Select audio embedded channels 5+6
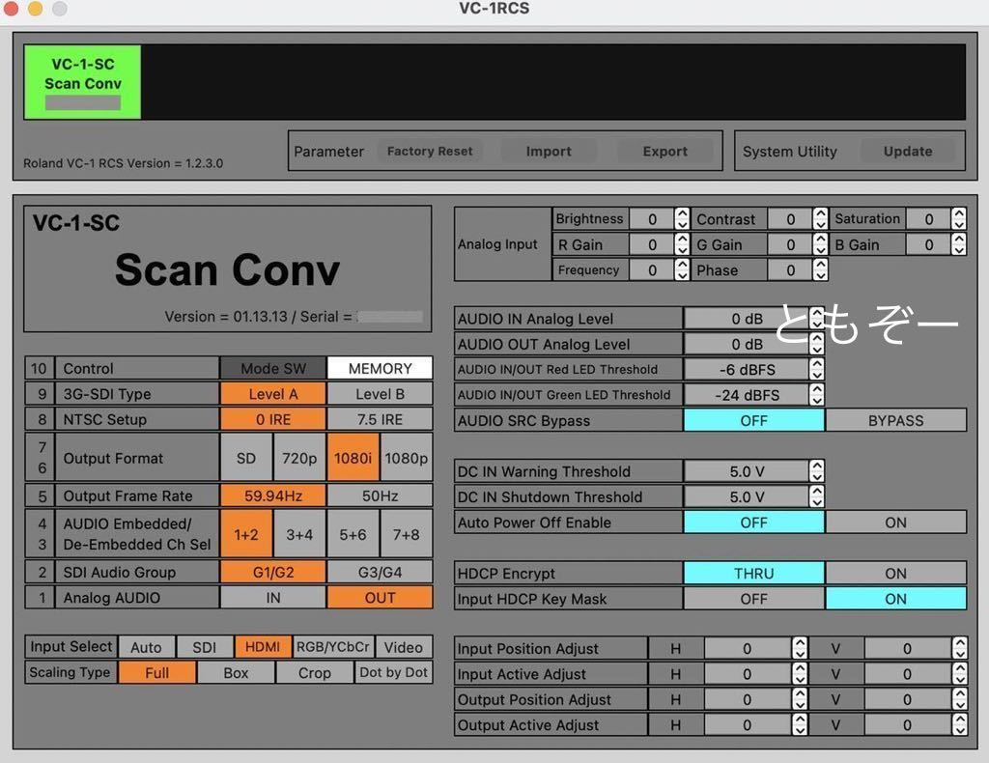Screen dimensions: 989x763 353,534
